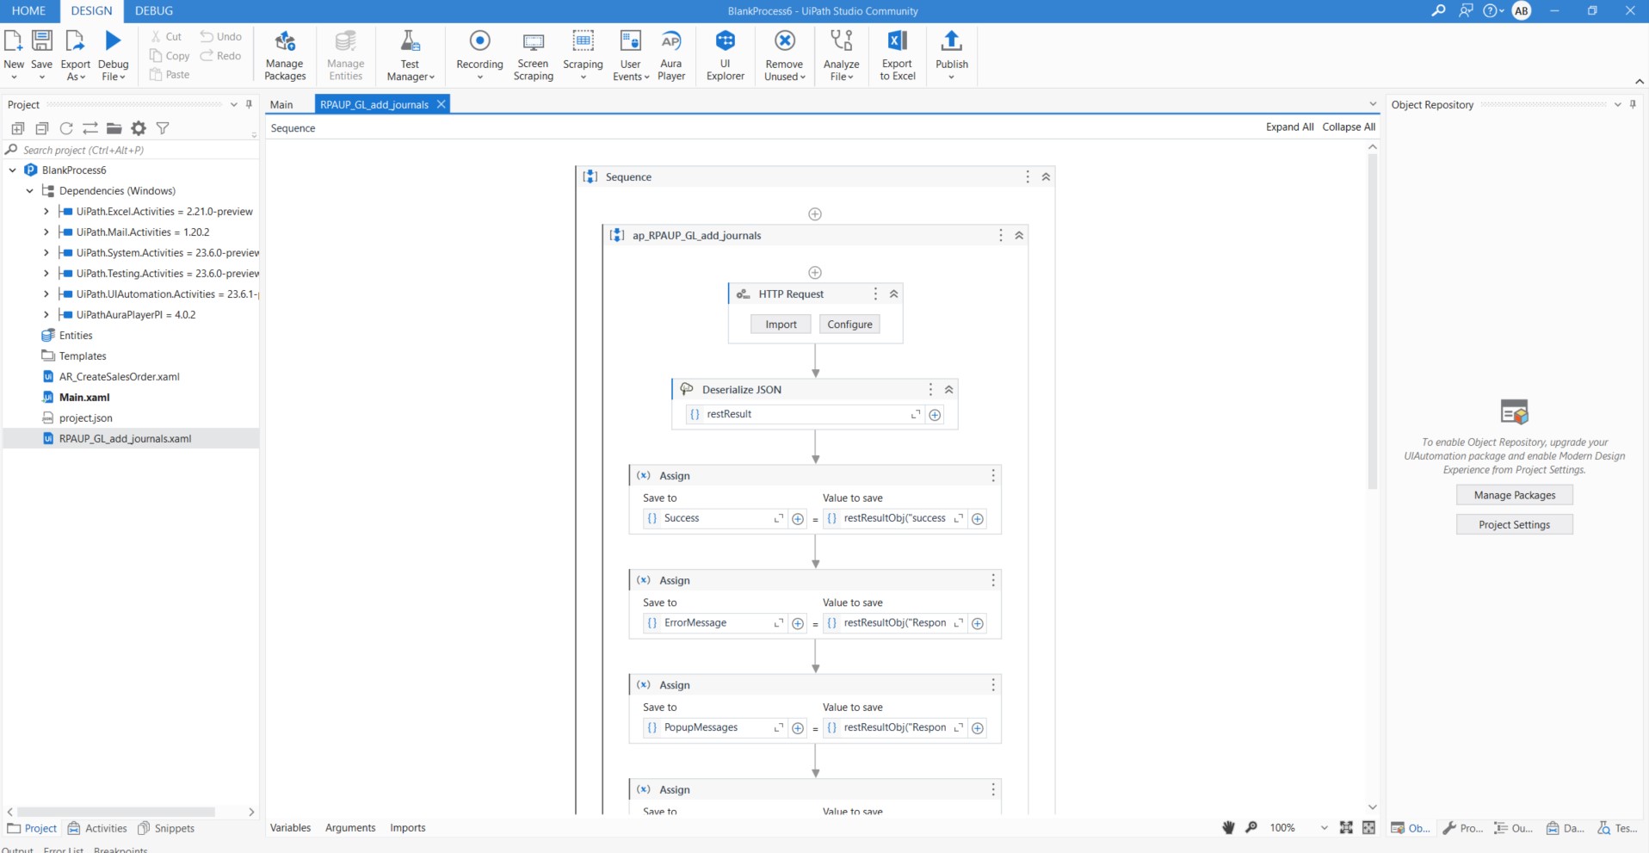Open project settings gear icon
The width and height of the screenshot is (1649, 853).
[139, 128]
